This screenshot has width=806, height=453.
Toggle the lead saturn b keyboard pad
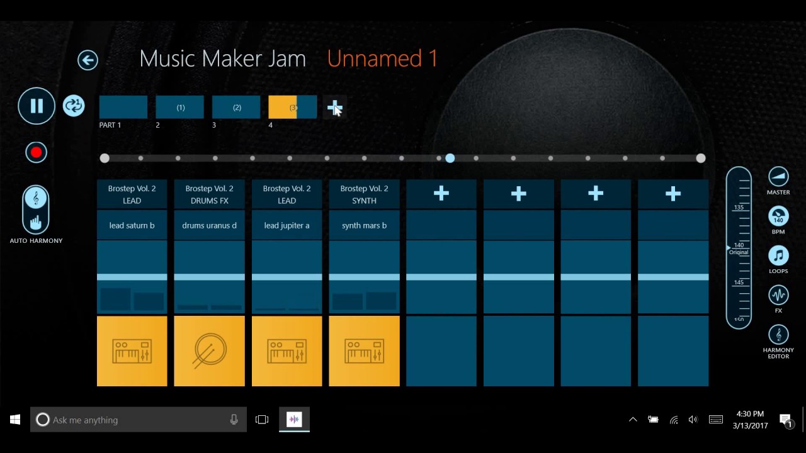click(x=132, y=351)
